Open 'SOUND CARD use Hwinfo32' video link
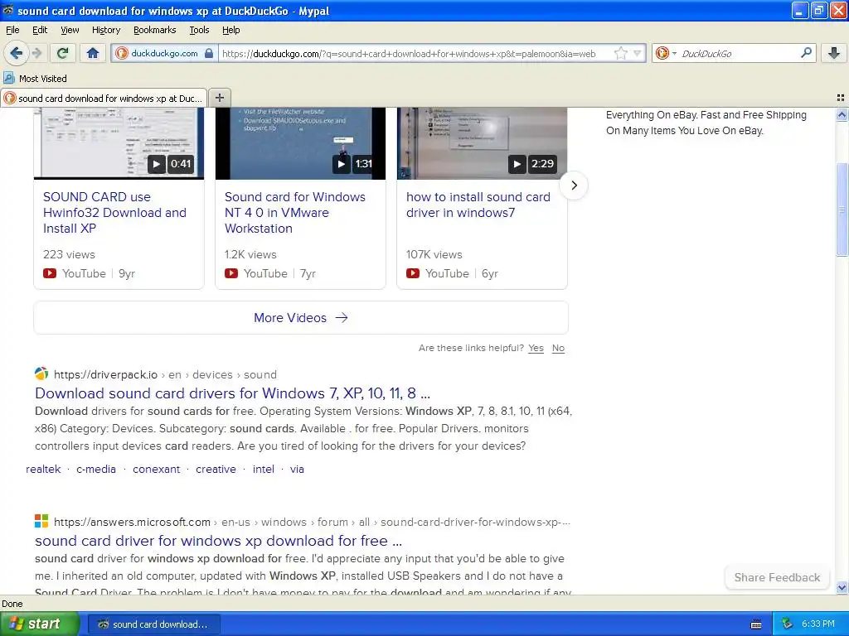 pos(114,213)
